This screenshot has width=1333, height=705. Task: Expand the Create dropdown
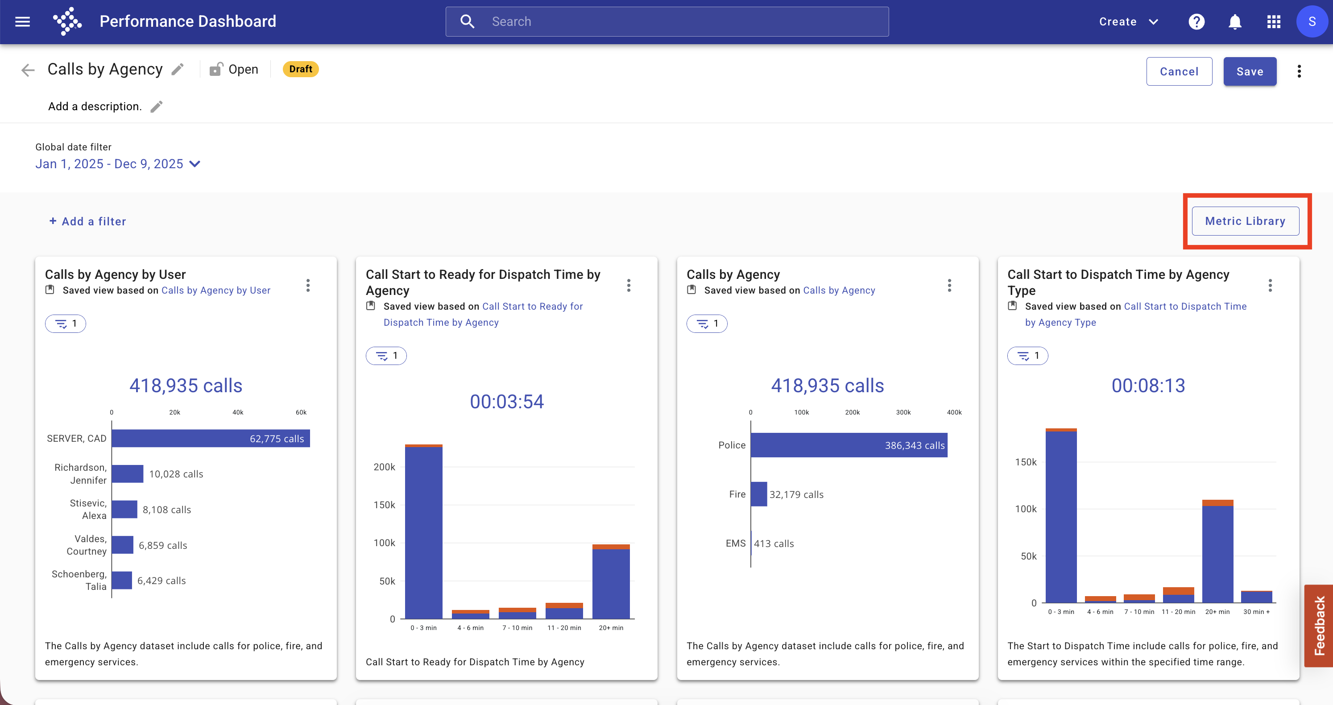pos(1129,22)
